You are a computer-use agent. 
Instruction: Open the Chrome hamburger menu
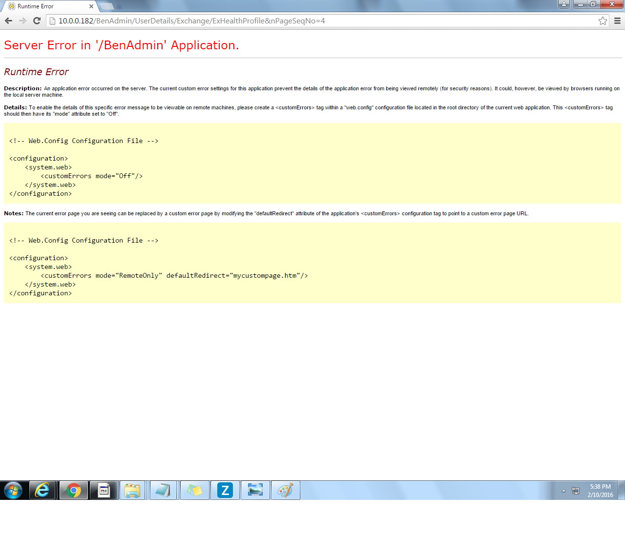click(617, 21)
